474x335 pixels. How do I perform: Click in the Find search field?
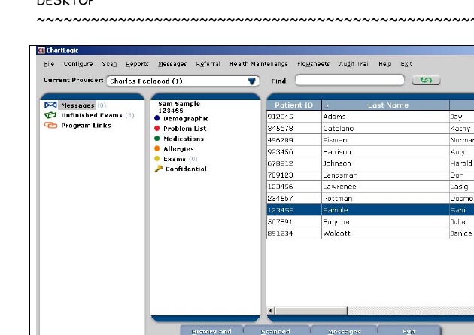[x=350, y=80]
